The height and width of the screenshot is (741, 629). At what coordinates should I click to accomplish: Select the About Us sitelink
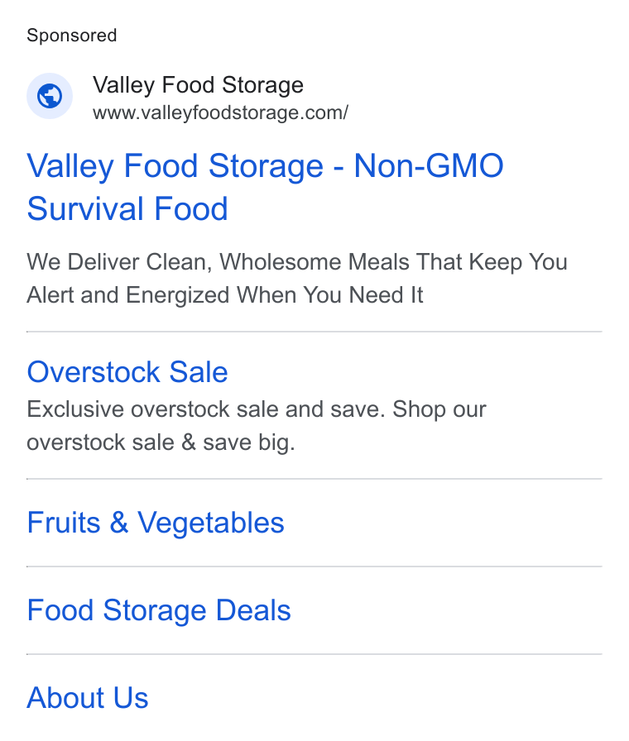[88, 698]
